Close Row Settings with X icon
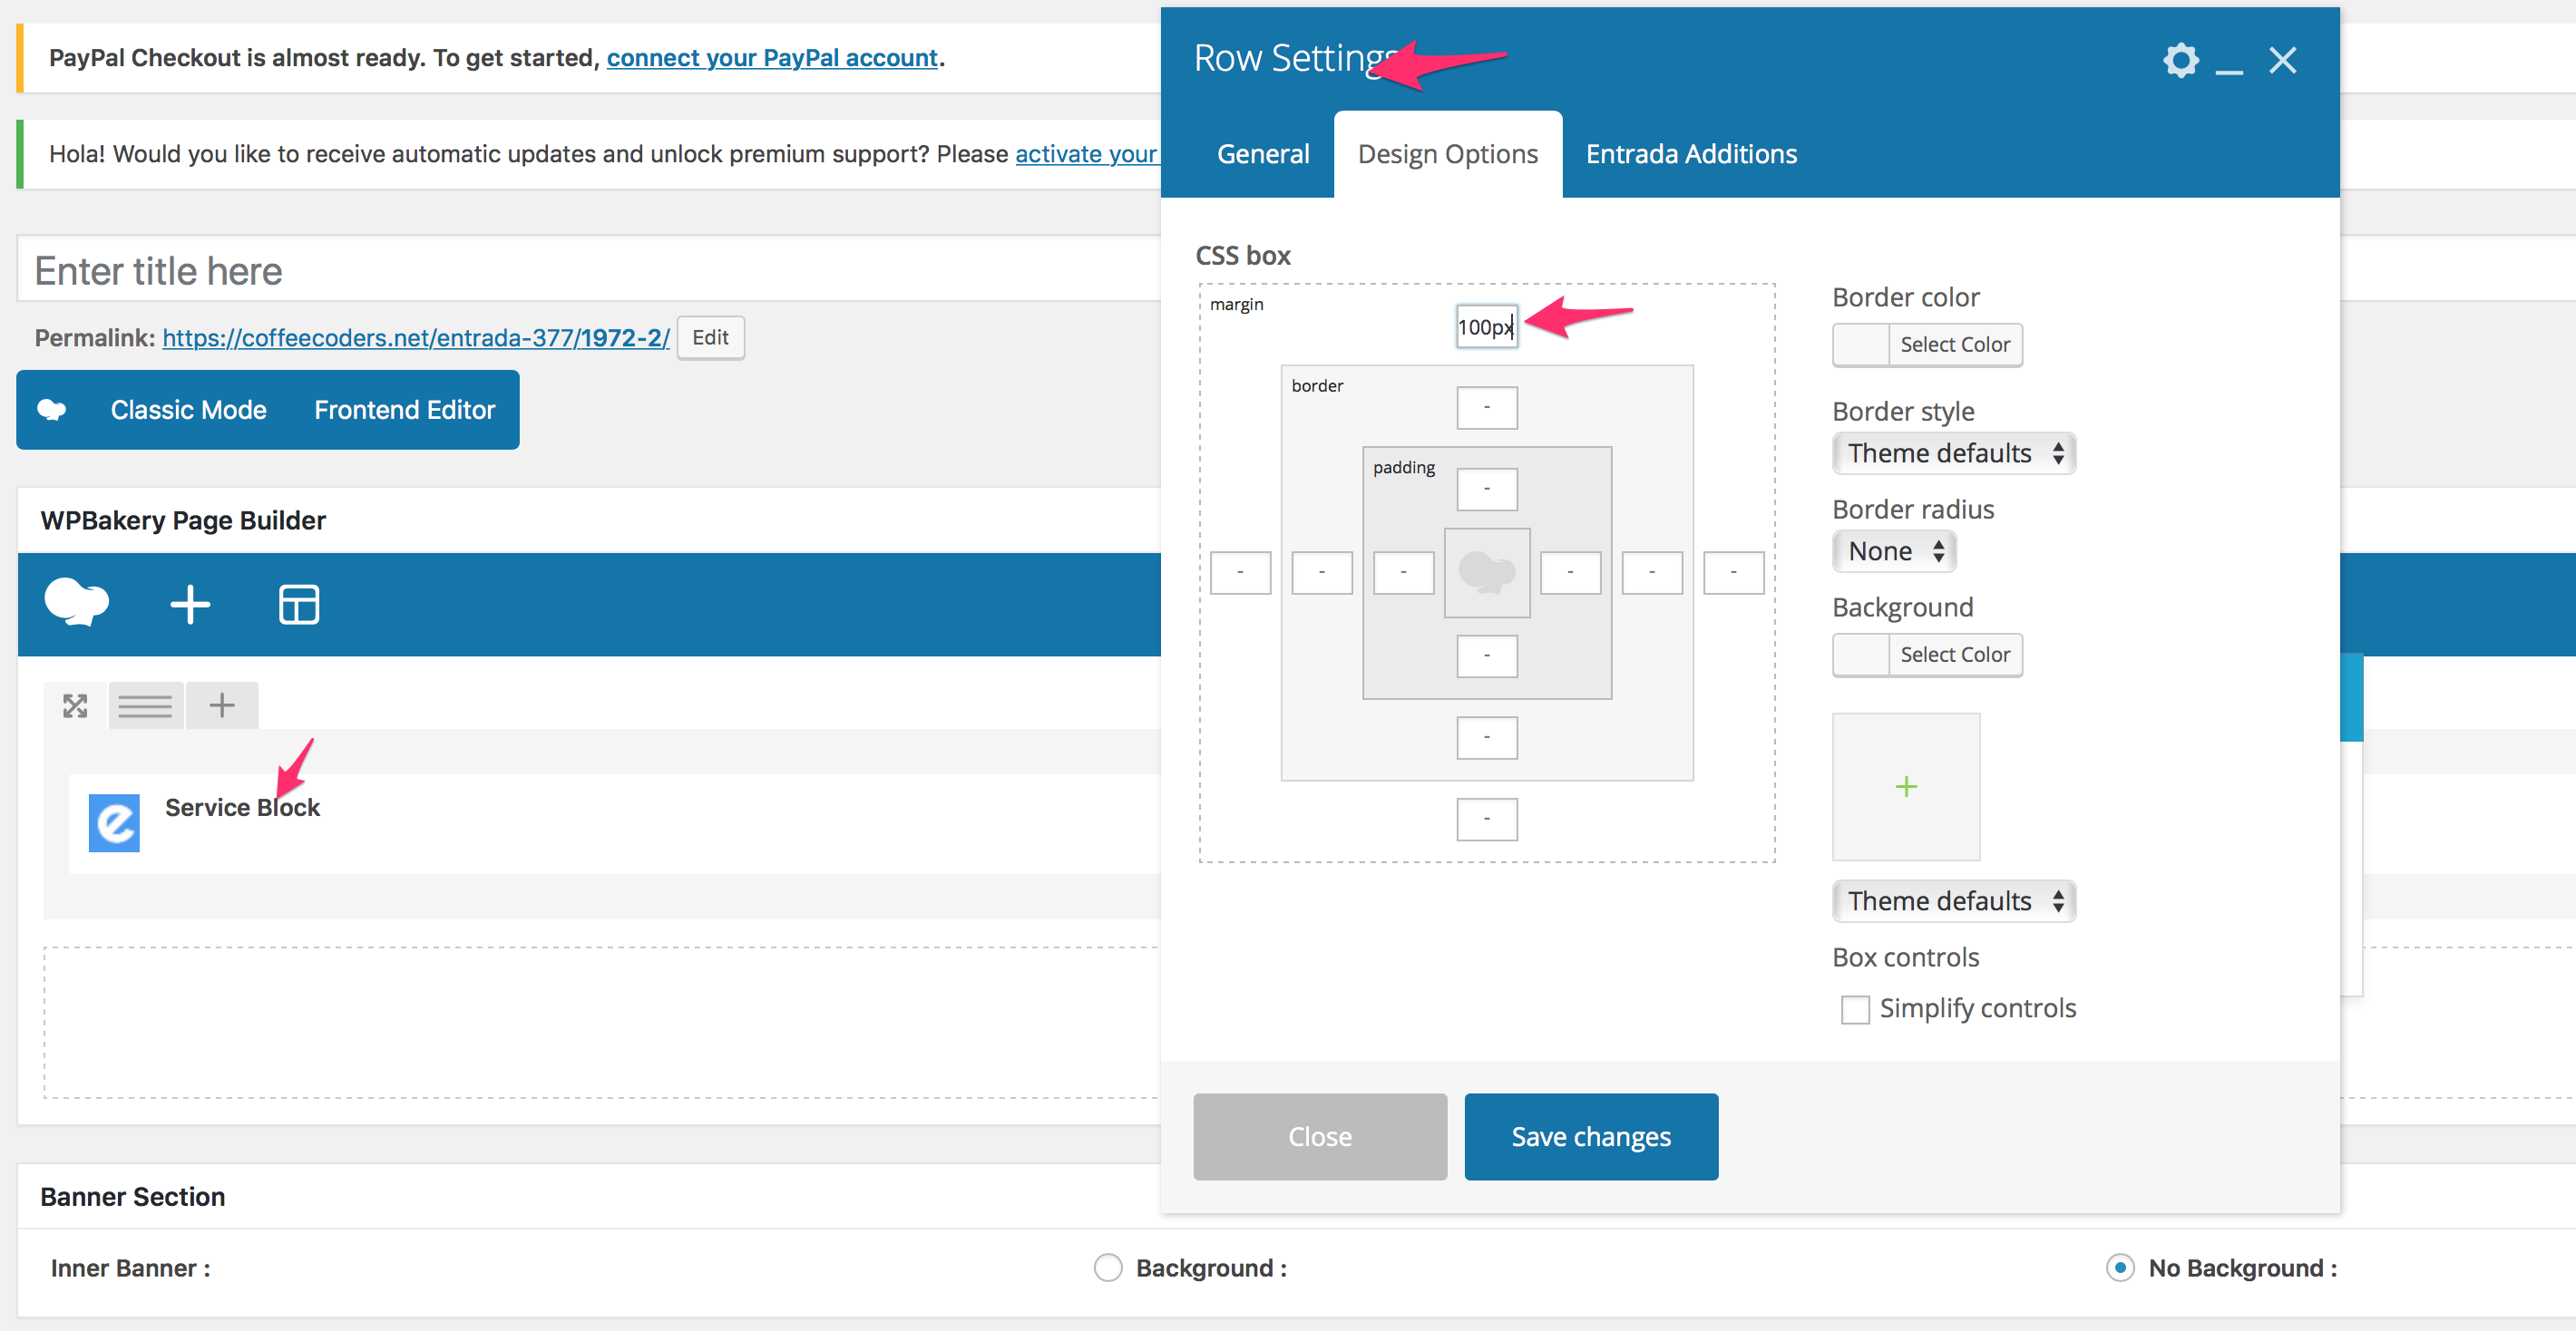Viewport: 2576px width, 1331px height. tap(2283, 60)
